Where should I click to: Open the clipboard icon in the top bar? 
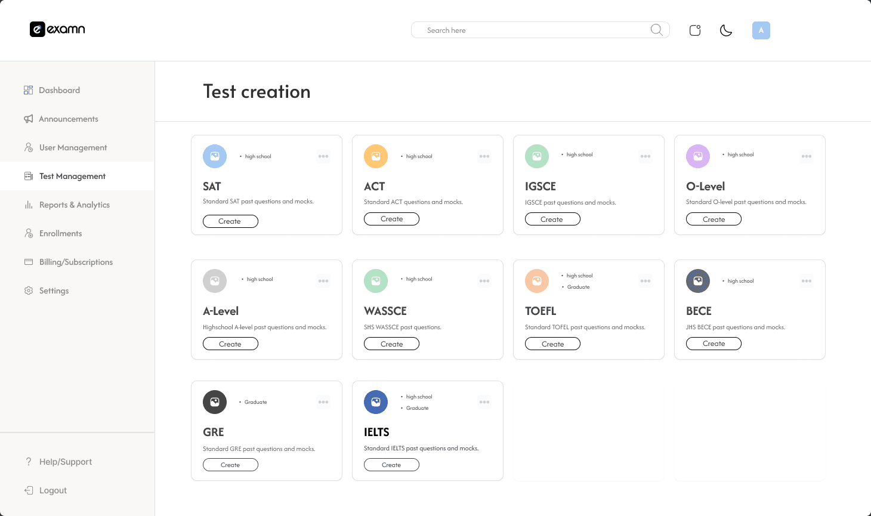click(694, 29)
